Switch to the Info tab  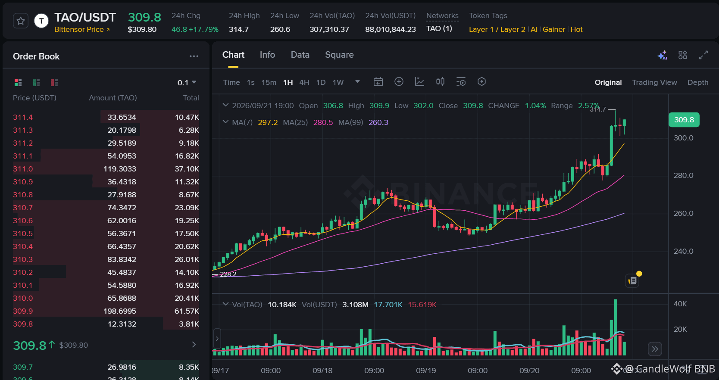(267, 55)
